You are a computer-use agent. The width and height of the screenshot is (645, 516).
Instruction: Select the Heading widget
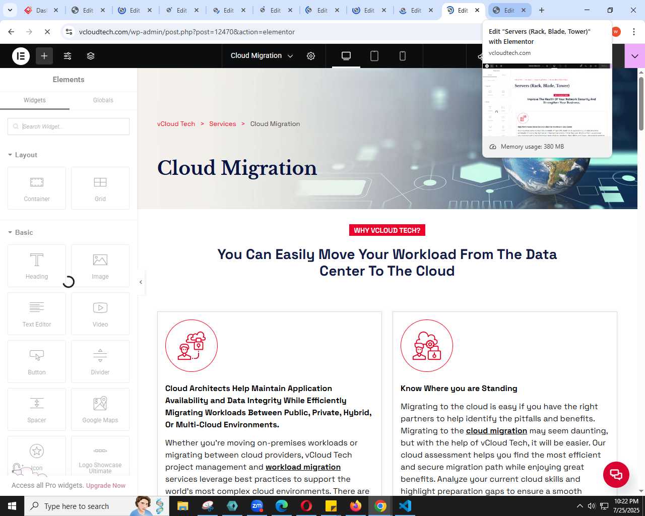37,266
